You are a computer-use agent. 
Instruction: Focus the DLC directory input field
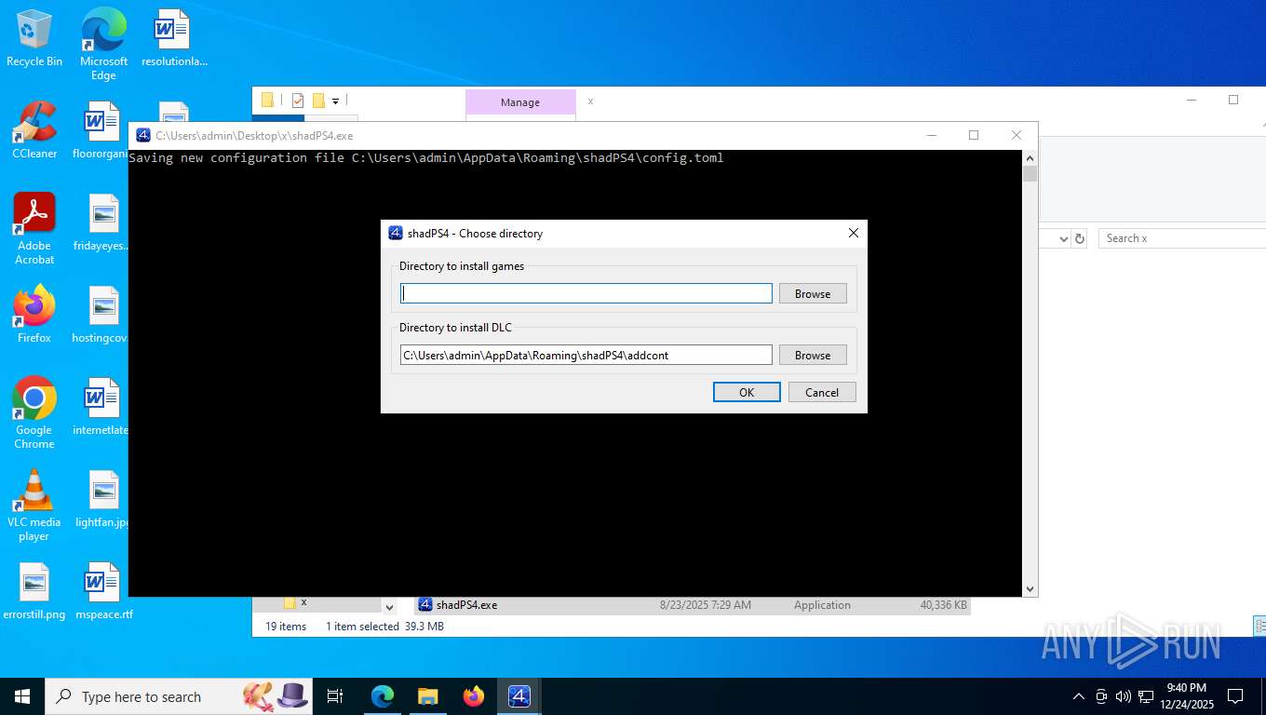pos(586,355)
